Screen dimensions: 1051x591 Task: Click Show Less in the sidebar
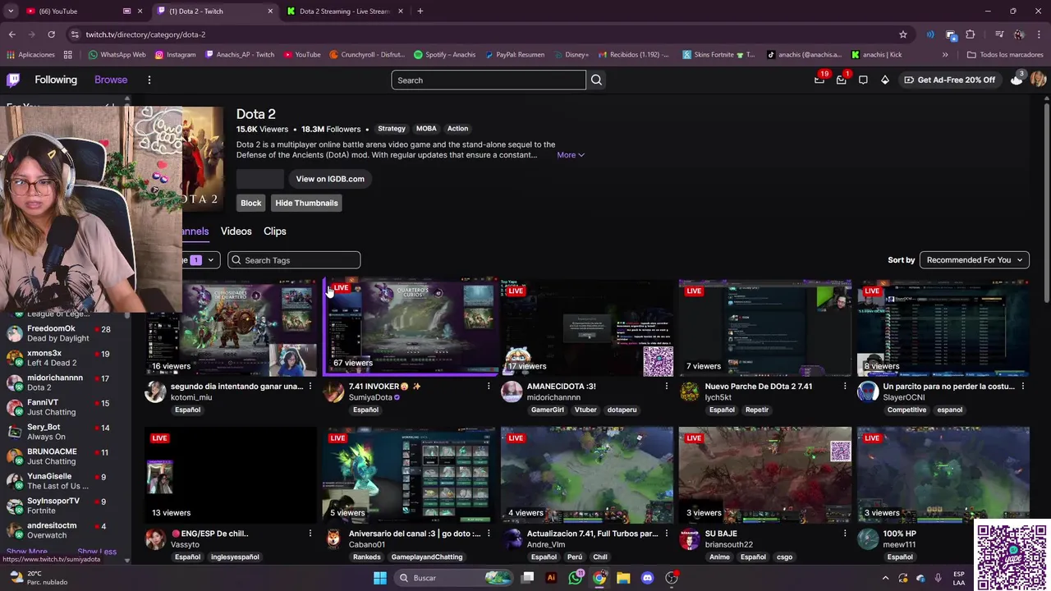click(97, 552)
